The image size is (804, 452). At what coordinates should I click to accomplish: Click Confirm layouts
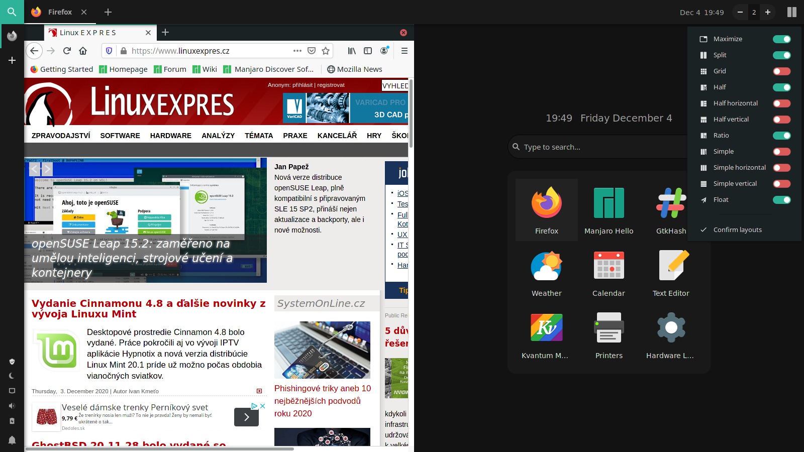(x=737, y=230)
